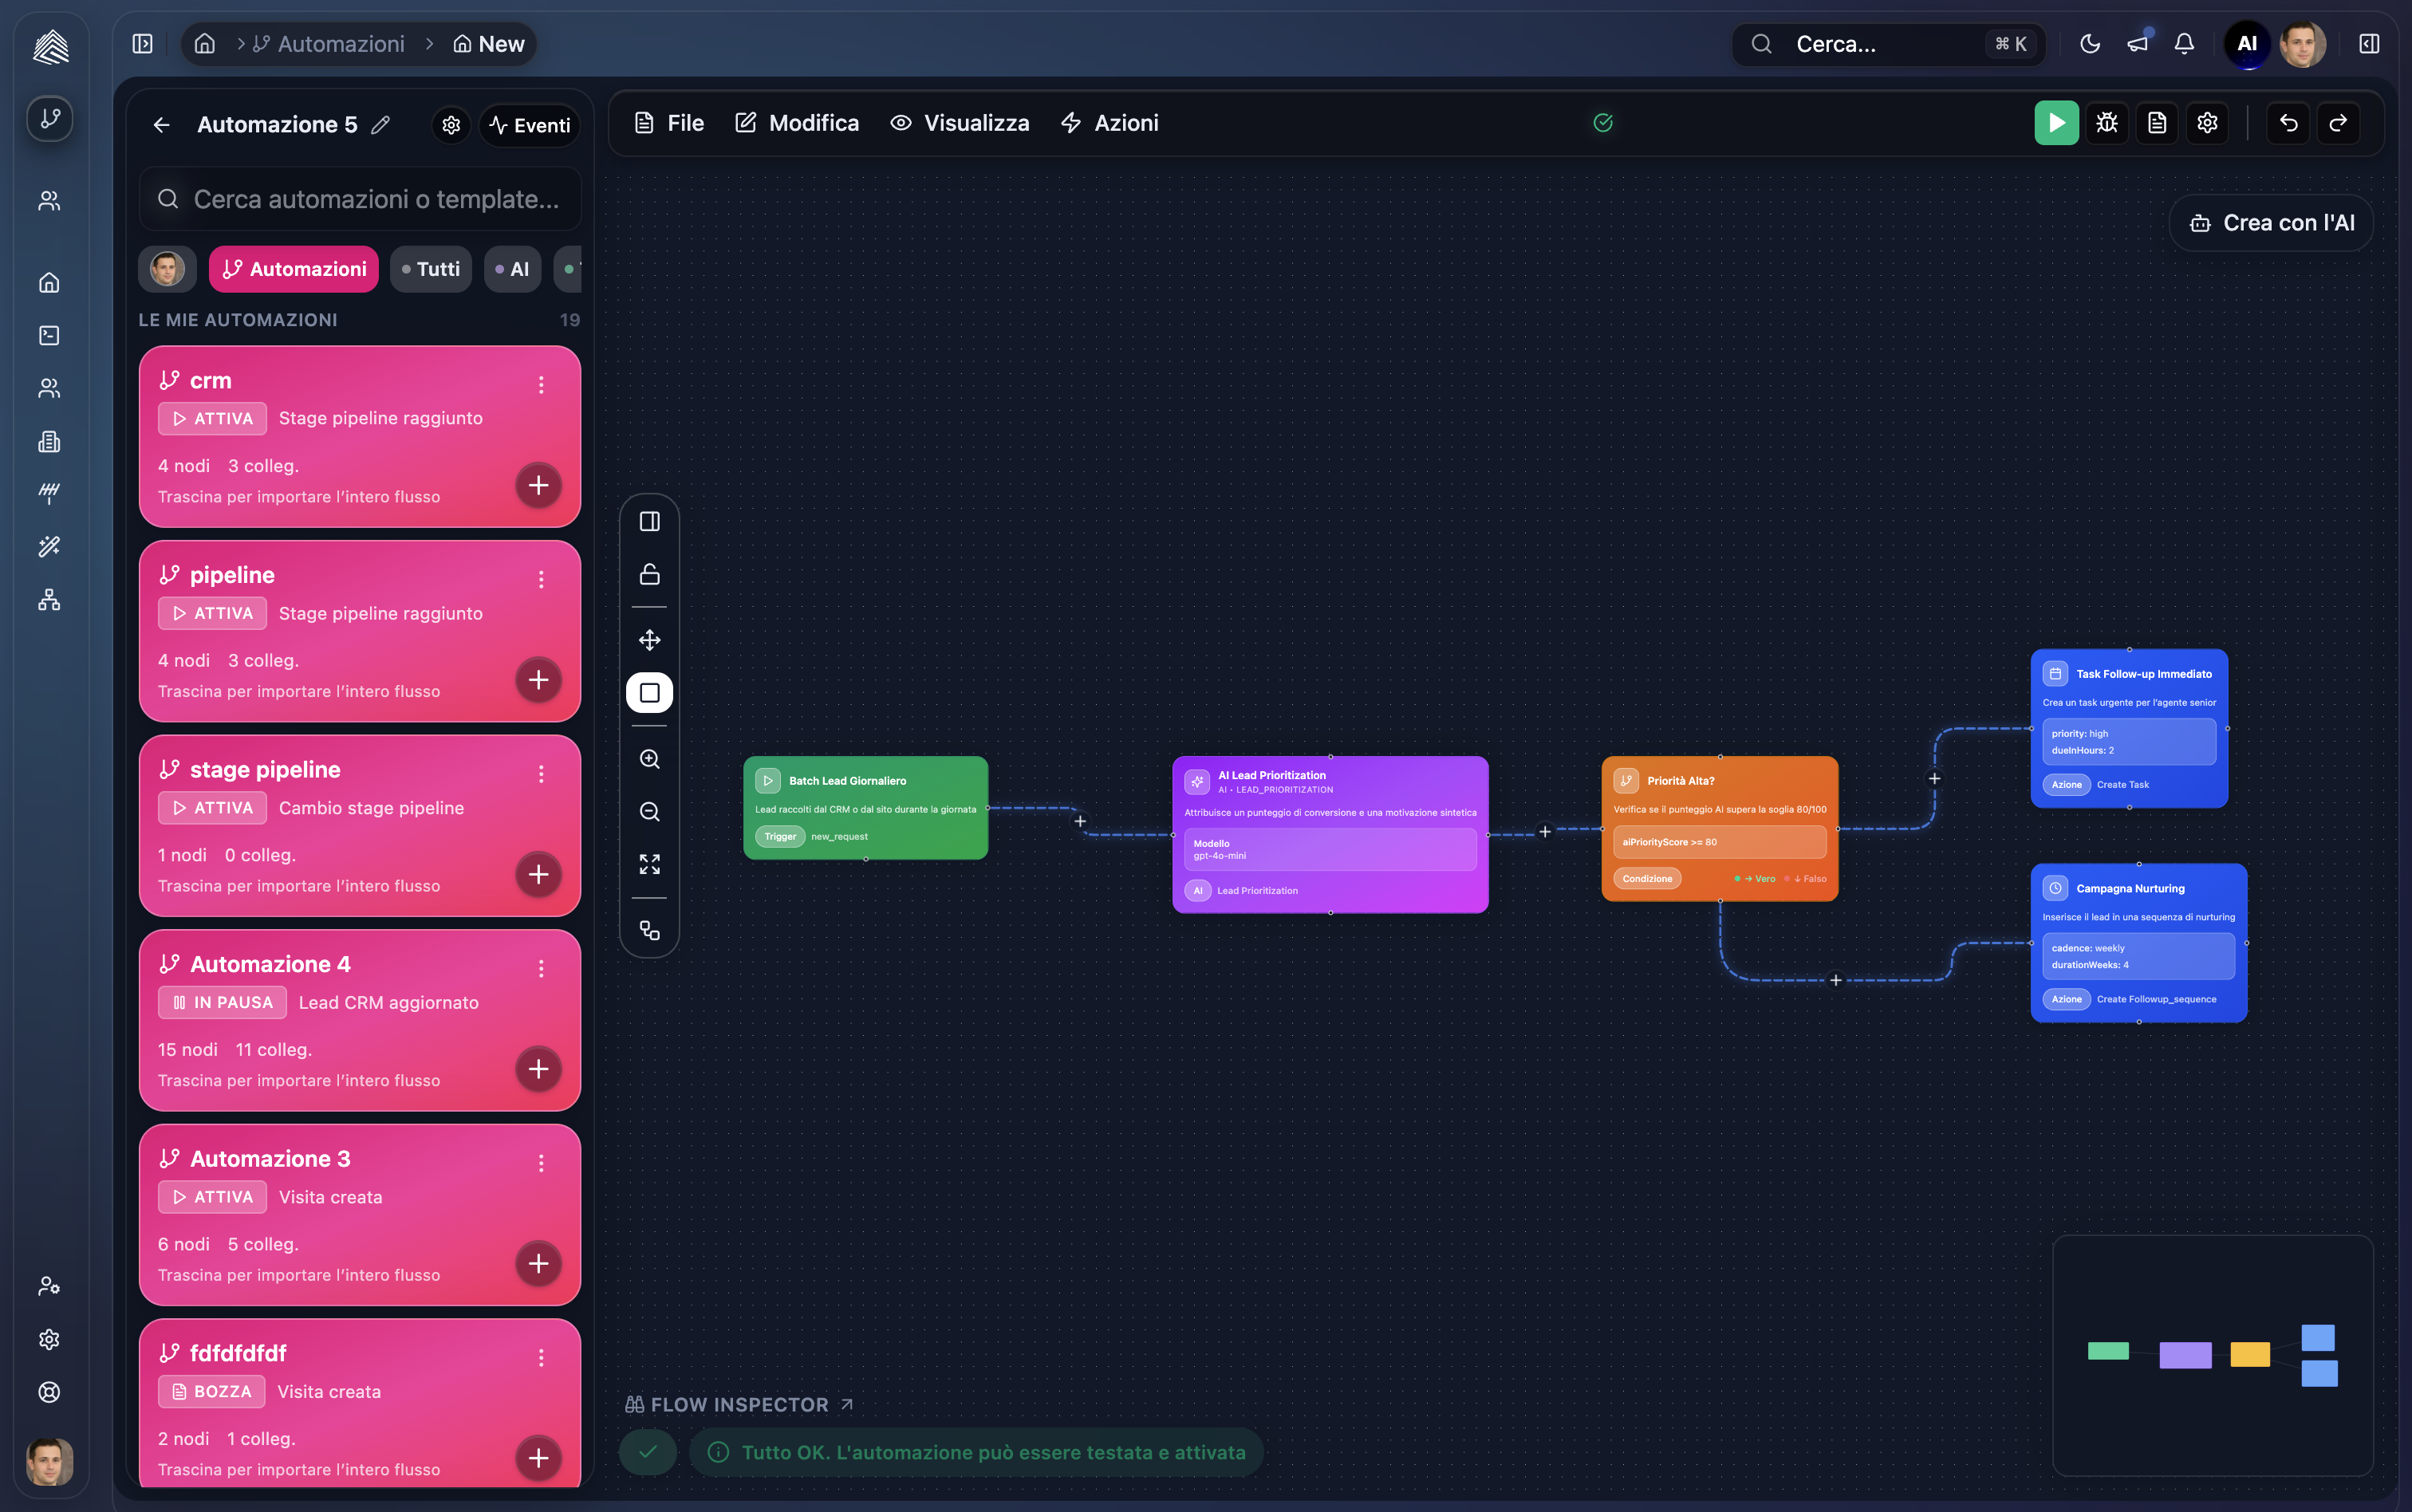The image size is (2412, 1512).
Task: Click the zoom in magnifier on canvas toolbar
Action: 649,759
